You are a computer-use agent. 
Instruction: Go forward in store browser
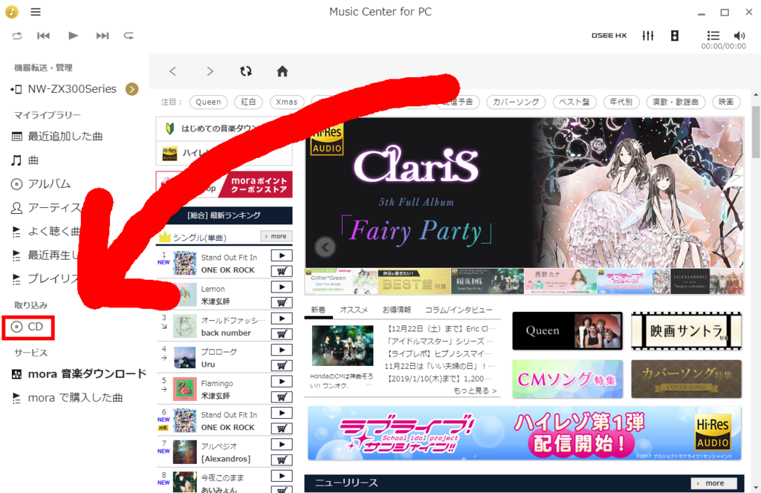pos(210,71)
